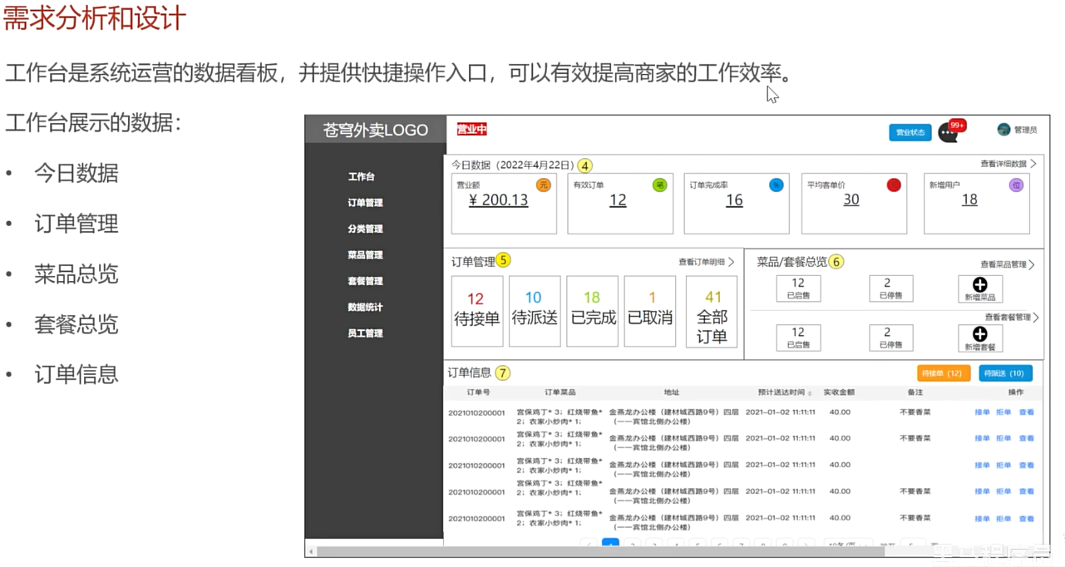Image resolution: width=1065 pixels, height=567 pixels.
Task: Click 2 已停售 box in 套餐 row
Action: (x=891, y=338)
